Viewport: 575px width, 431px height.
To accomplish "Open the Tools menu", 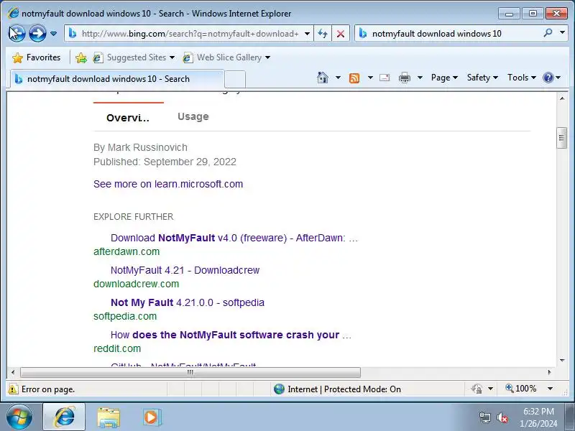I will coord(522,78).
